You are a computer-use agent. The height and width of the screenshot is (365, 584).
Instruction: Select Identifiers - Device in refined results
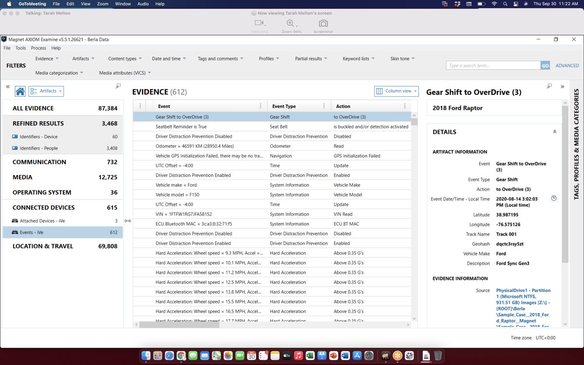[63, 137]
